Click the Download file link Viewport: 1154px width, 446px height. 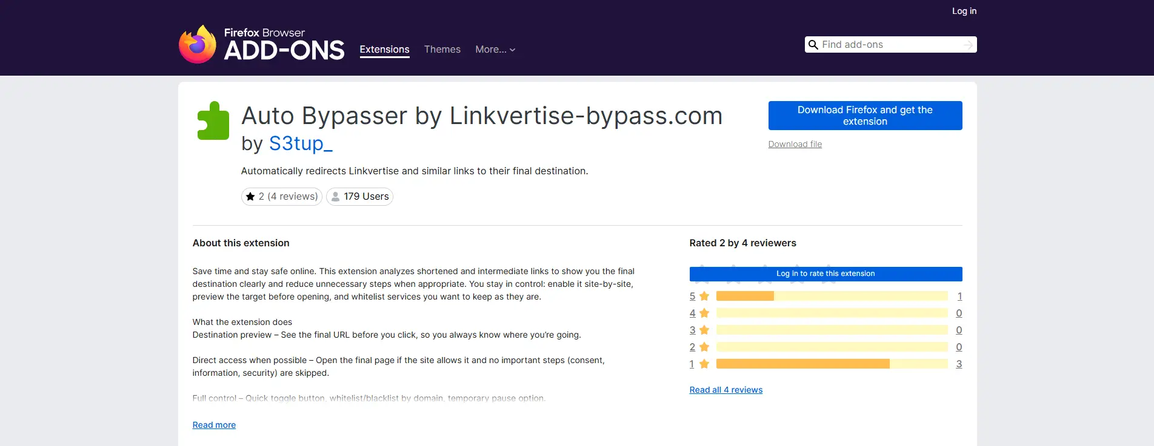pos(795,144)
